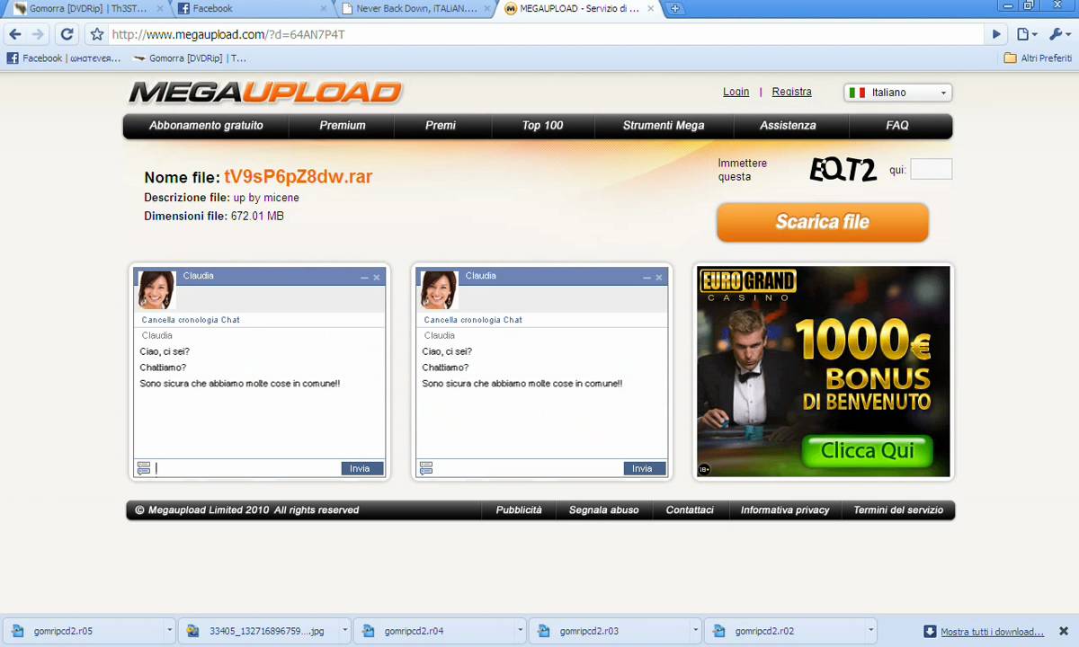
Task: Open the Strumenti Mega menu item
Action: (x=664, y=126)
